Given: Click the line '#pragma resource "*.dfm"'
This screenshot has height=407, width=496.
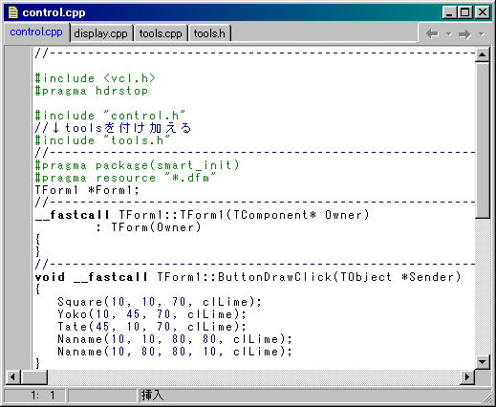Looking at the screenshot, I should coord(125,178).
